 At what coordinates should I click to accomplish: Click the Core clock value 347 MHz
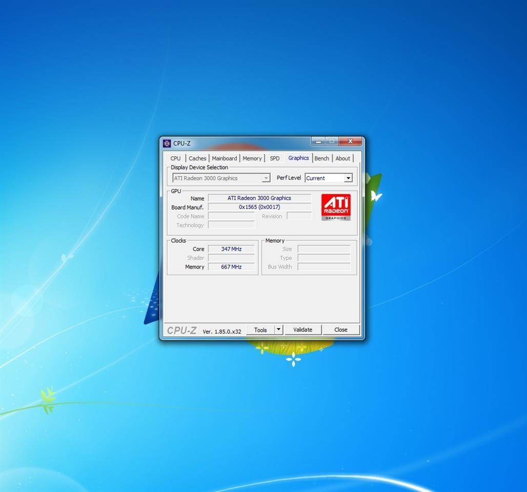(231, 249)
